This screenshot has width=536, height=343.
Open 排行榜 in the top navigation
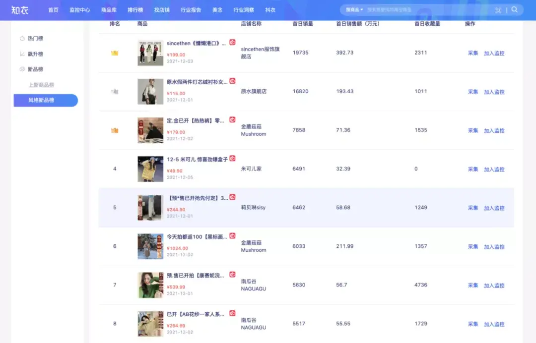click(135, 10)
